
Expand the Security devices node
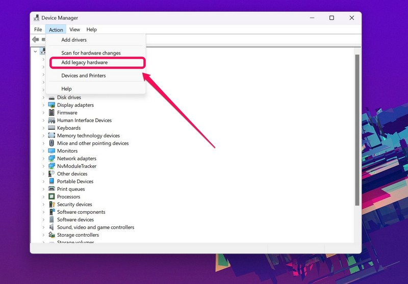pos(43,205)
